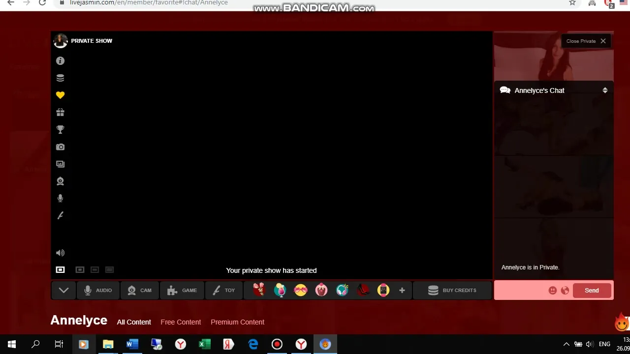630x354 pixels.
Task: Mute the speaker volume icon
Action: tap(60, 253)
